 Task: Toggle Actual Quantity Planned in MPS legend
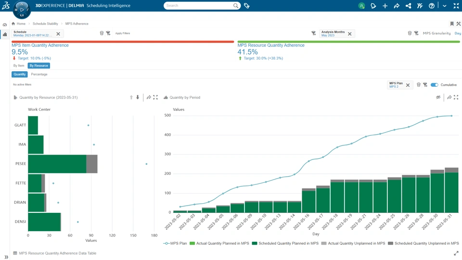coord(219,244)
